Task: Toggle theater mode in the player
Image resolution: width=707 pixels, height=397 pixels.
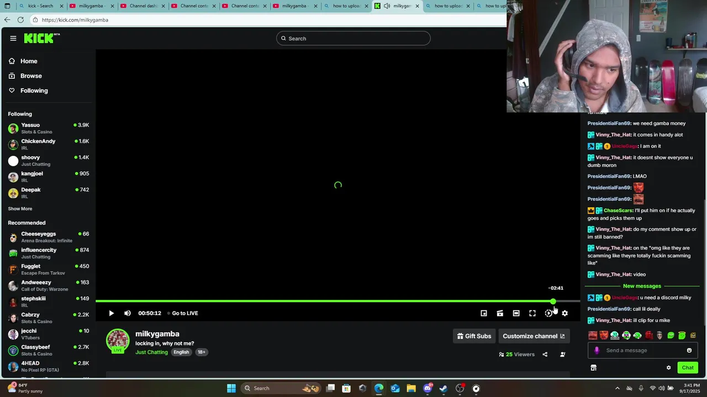Action: click(516, 313)
